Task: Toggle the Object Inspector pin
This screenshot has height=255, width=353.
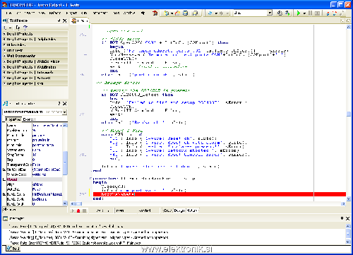Action: pos(59,104)
